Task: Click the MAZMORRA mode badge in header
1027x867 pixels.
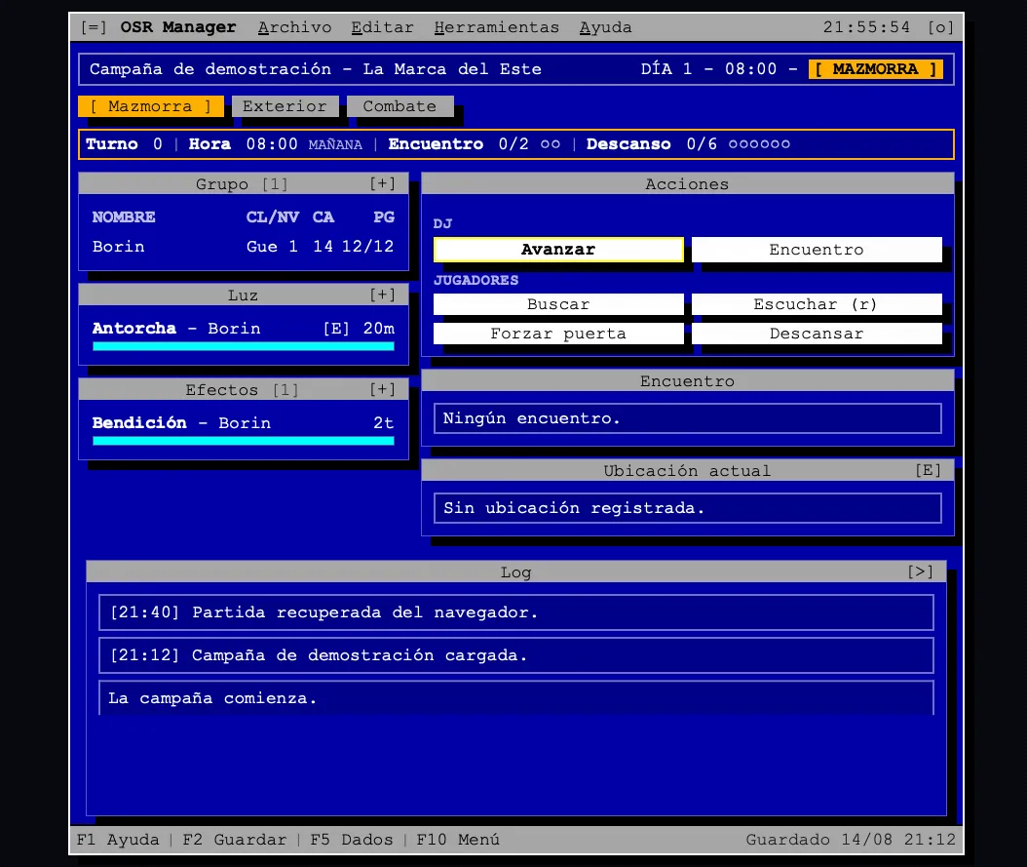Action: point(876,69)
